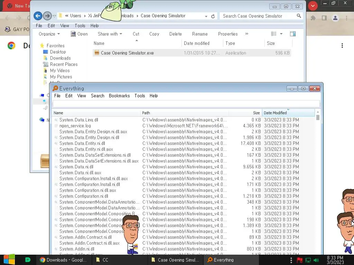
Task: Open Everything Search menu
Action: [97, 96]
